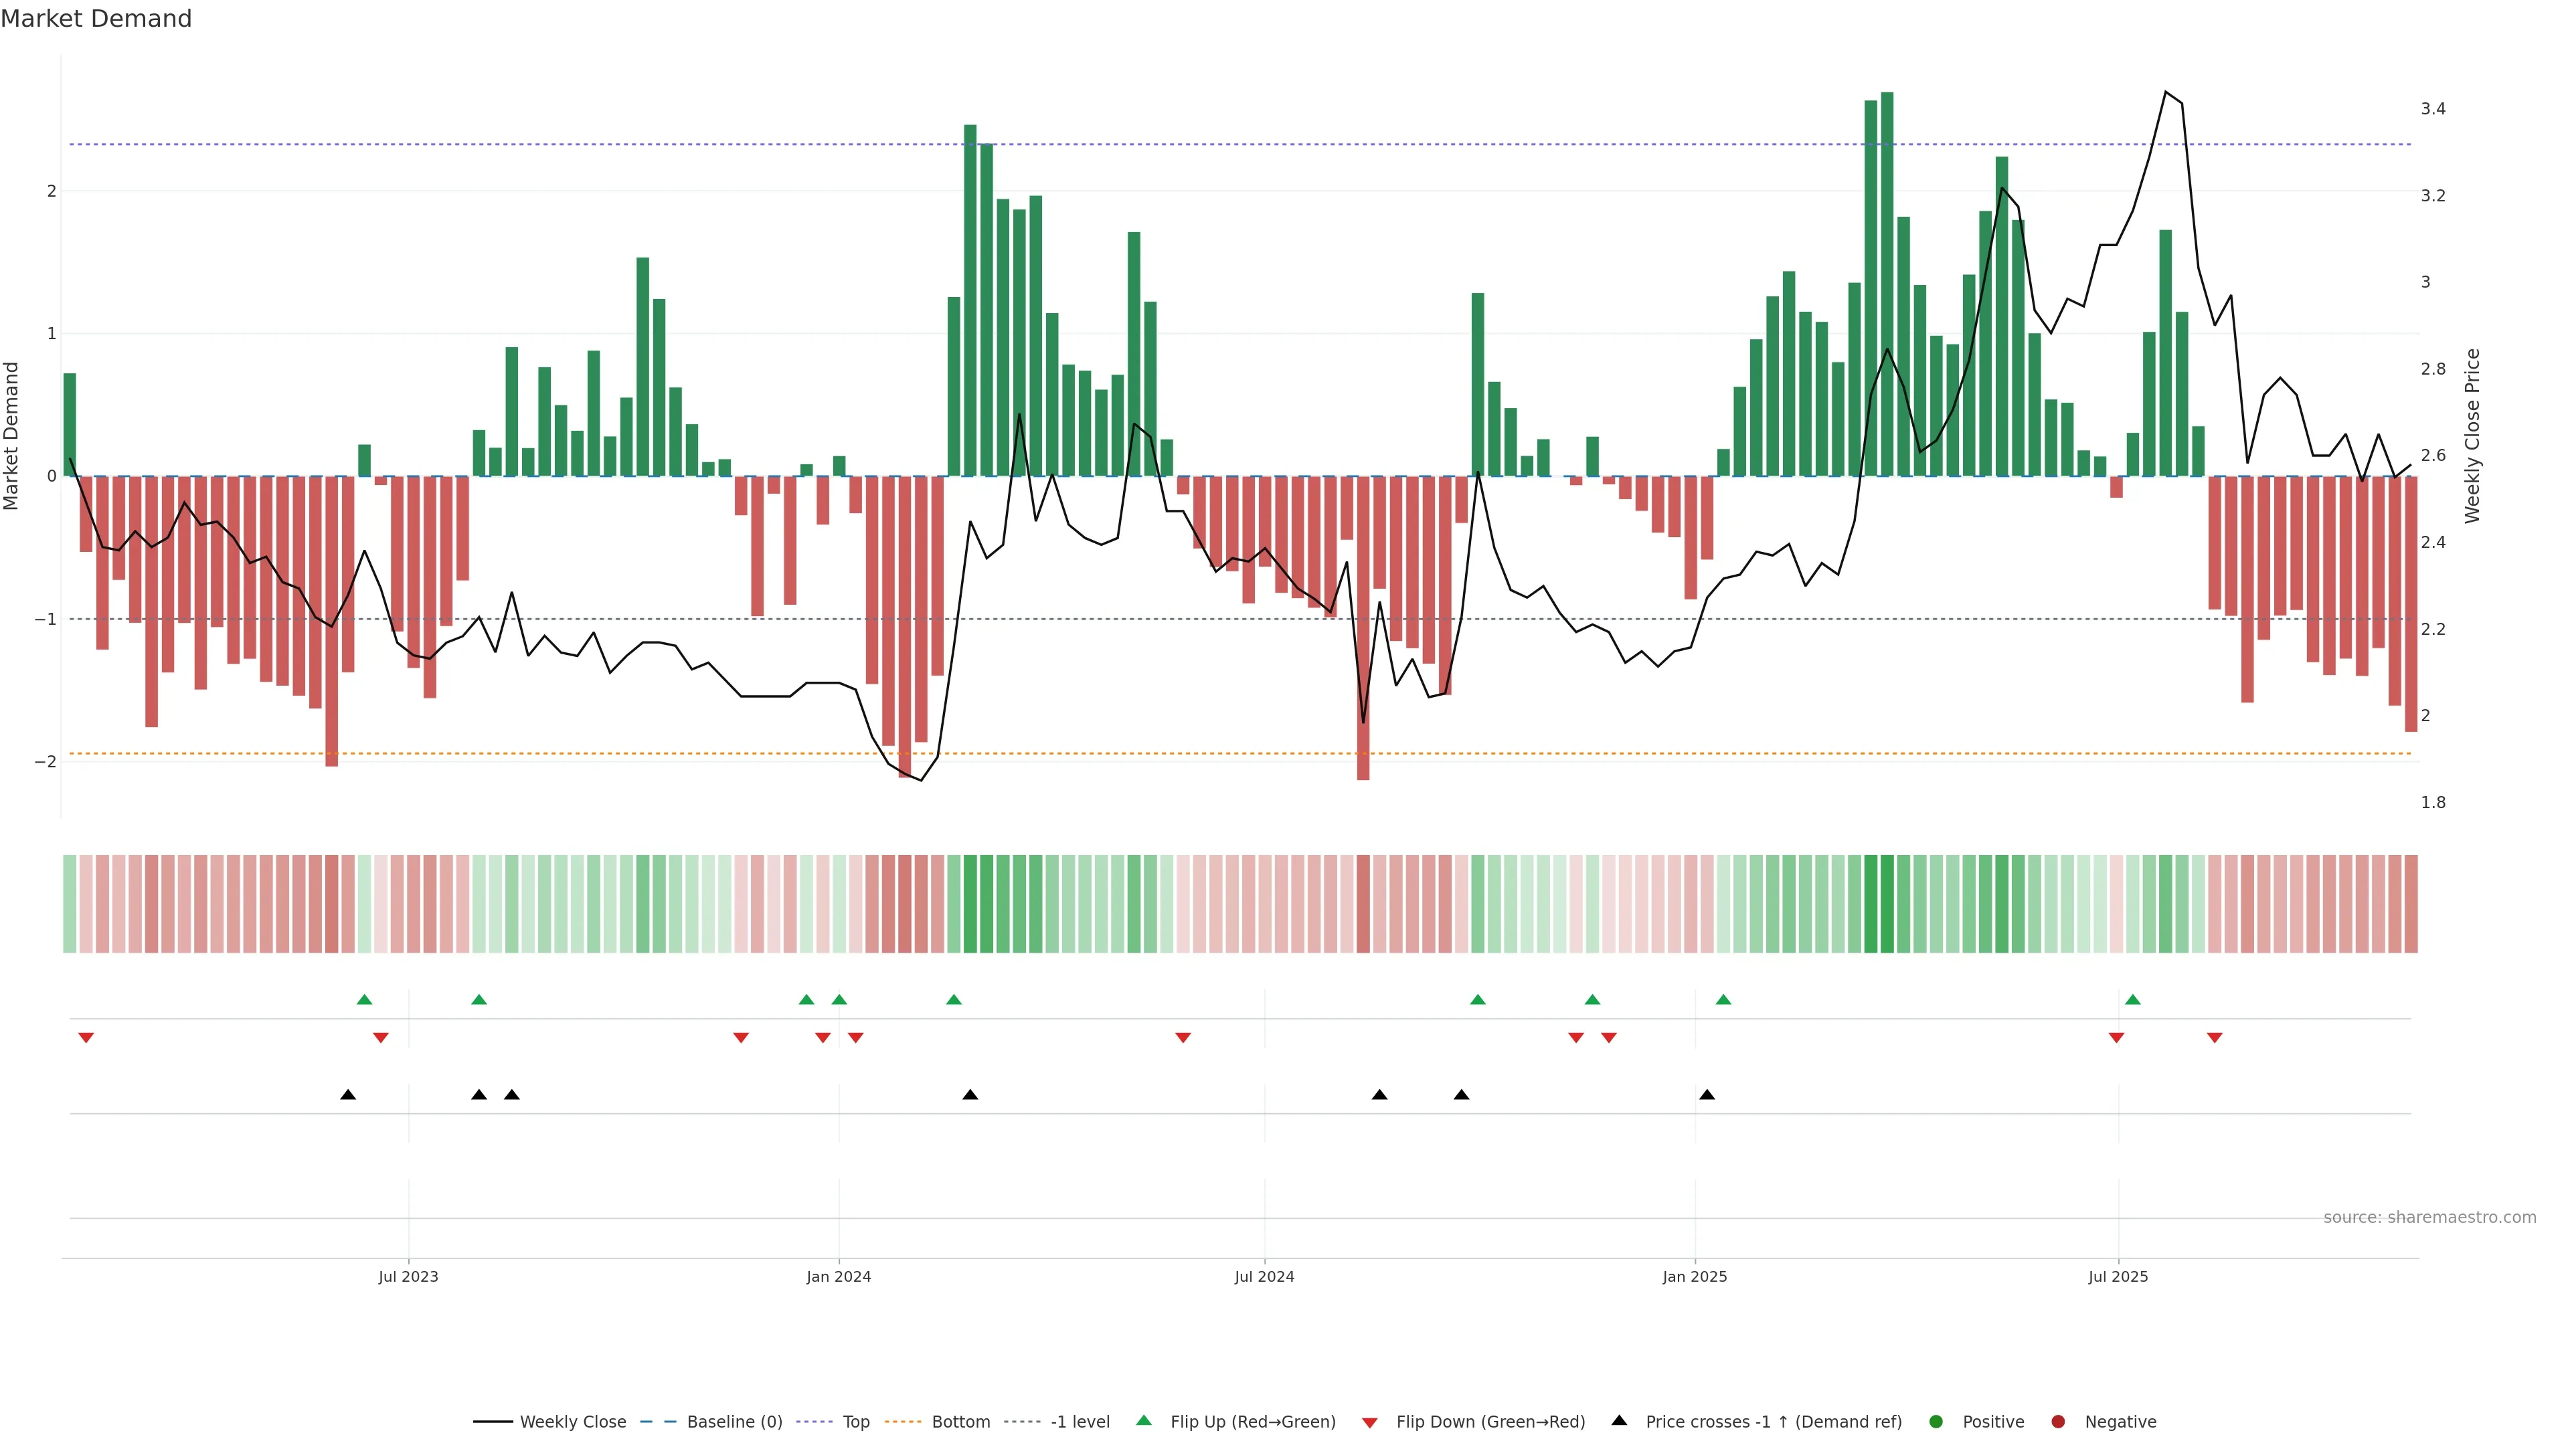Click the Positive green circle legend icon
The image size is (2570, 1445).
[1936, 1421]
